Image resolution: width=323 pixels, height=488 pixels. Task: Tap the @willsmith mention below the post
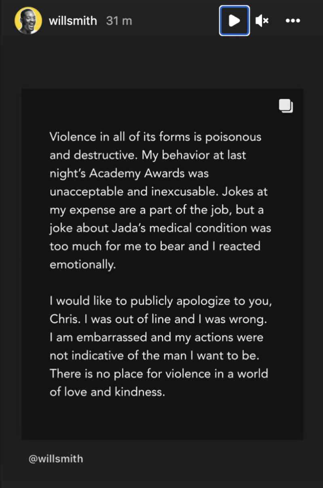(56, 459)
